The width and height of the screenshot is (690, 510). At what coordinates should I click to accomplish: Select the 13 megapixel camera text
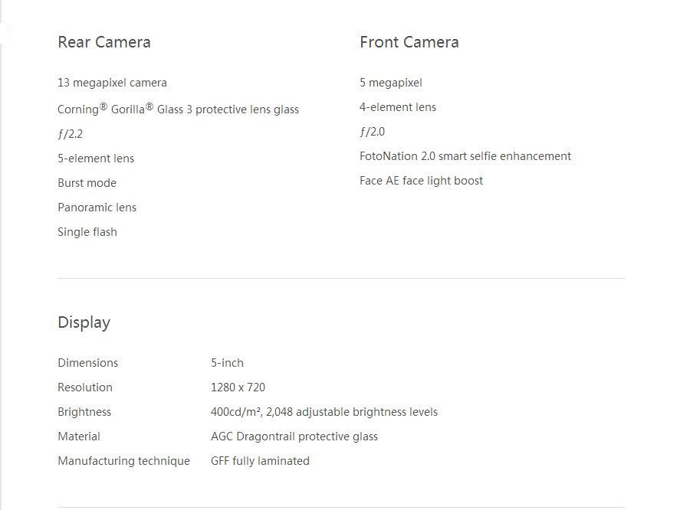(x=112, y=83)
